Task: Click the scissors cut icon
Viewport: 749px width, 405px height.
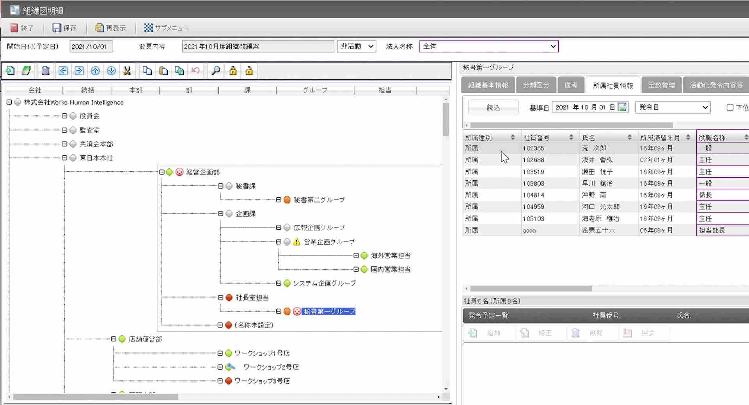Action: pyautogui.click(x=127, y=70)
